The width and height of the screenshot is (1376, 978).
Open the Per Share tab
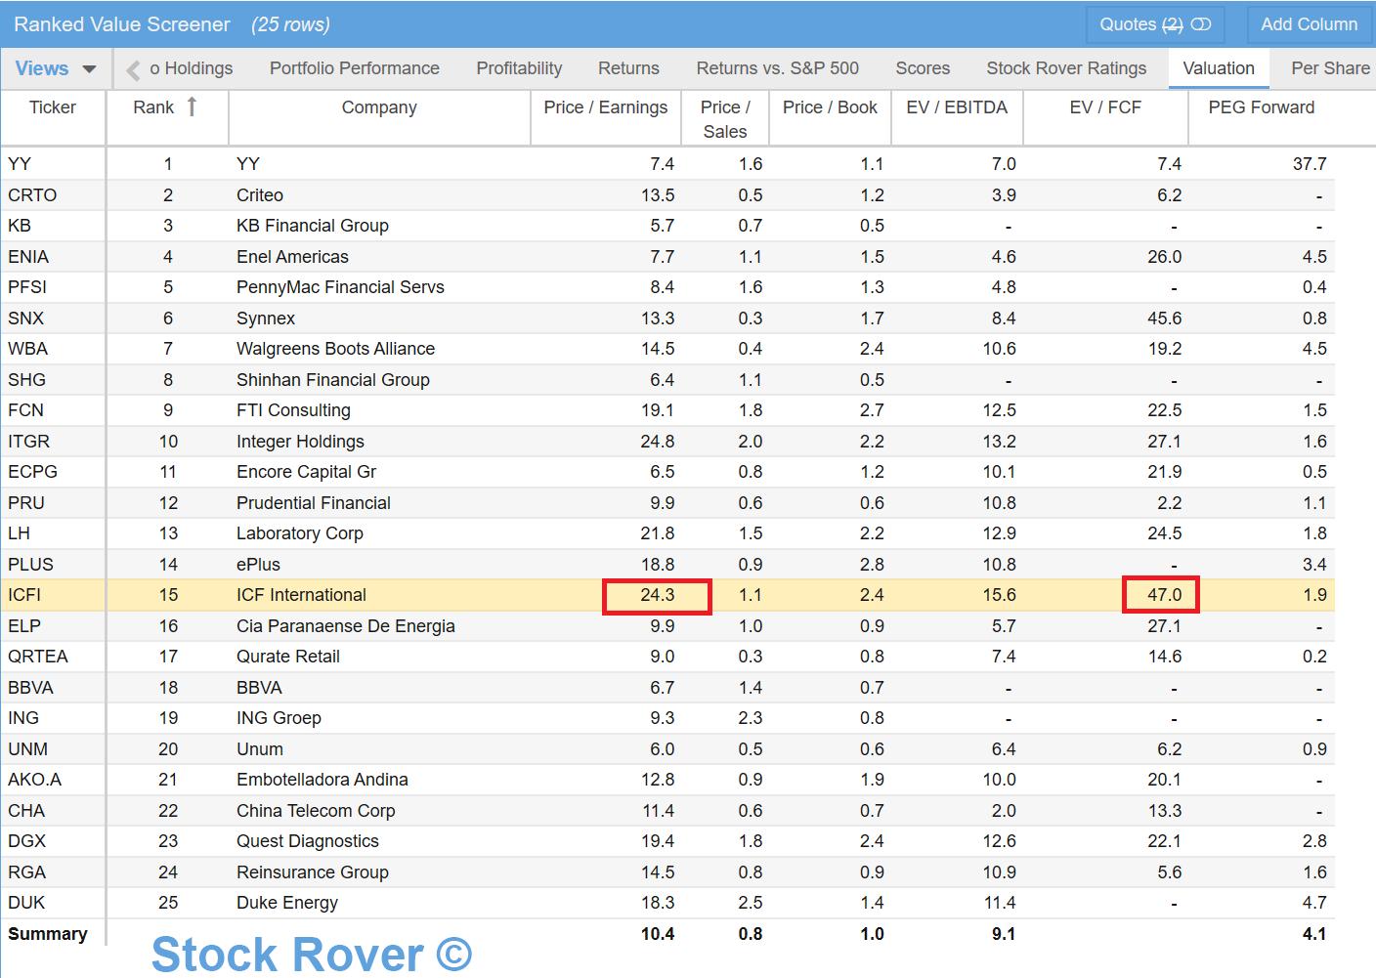1330,68
